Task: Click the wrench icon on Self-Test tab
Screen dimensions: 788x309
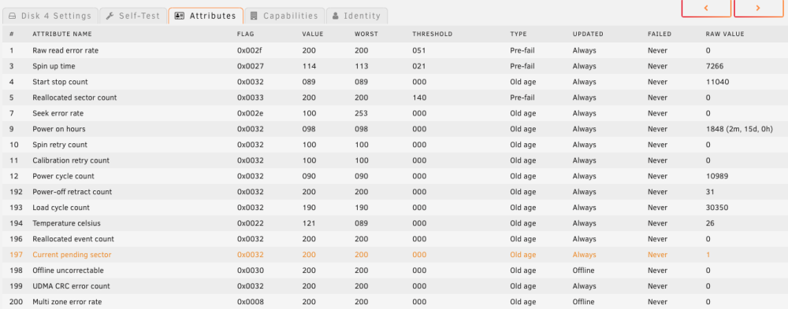Action: [110, 16]
